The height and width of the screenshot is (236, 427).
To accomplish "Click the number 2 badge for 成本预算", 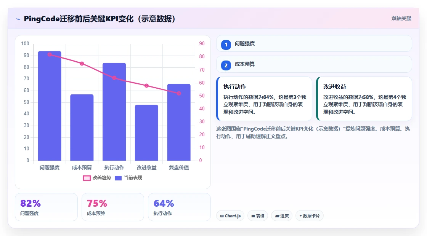I will pos(226,65).
